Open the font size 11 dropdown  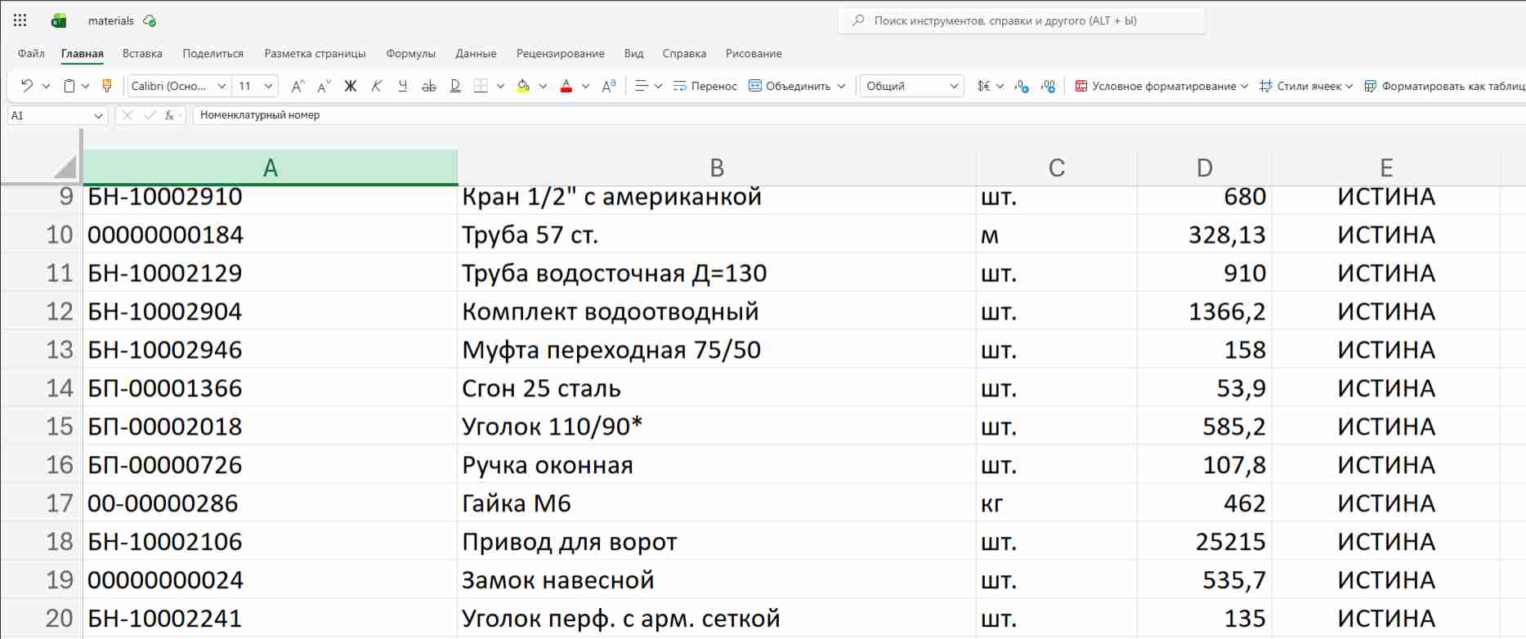click(269, 86)
